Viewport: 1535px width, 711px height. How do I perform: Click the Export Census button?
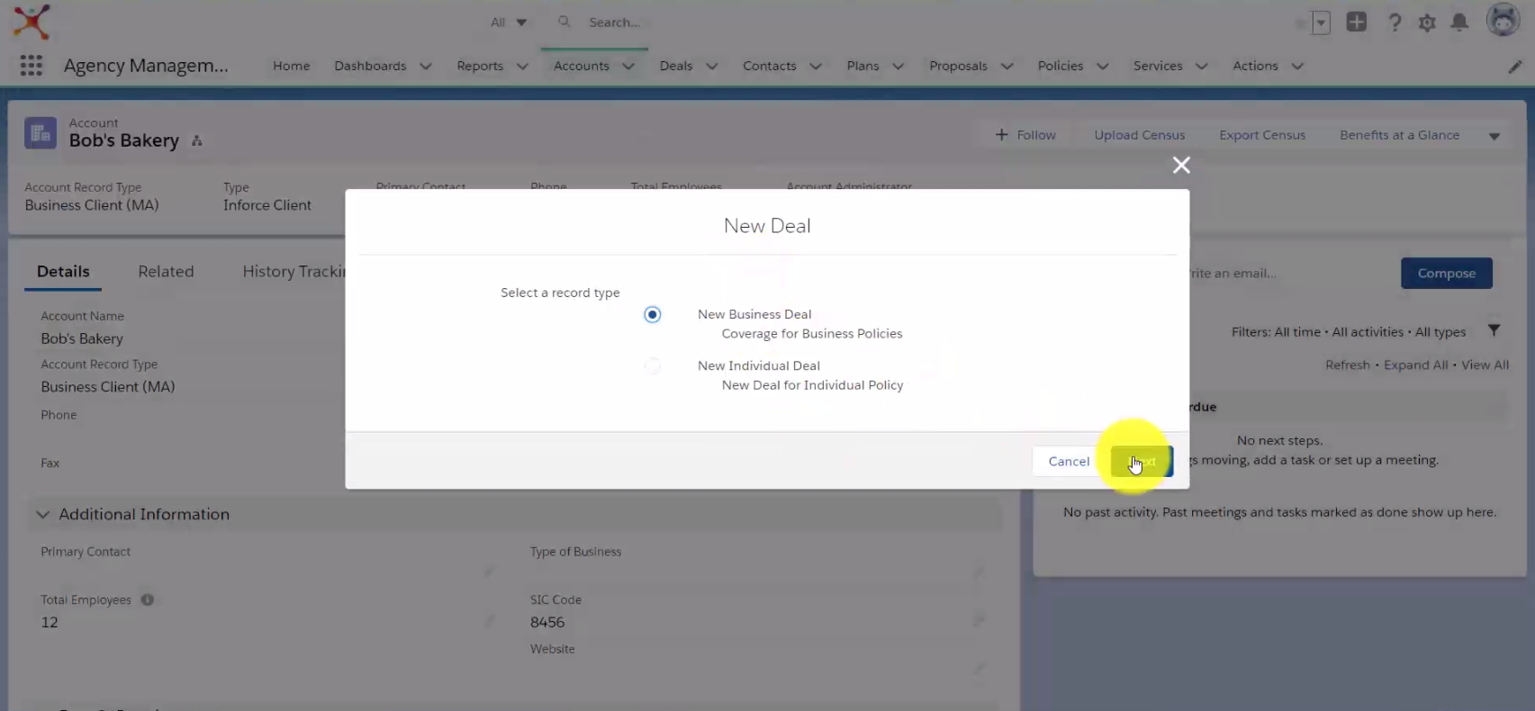(x=1262, y=135)
